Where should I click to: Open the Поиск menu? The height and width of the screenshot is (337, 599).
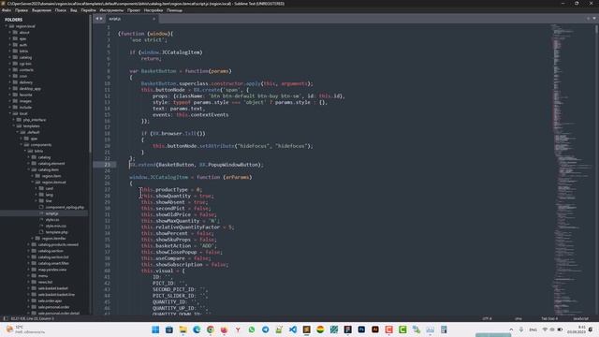click(x=60, y=10)
